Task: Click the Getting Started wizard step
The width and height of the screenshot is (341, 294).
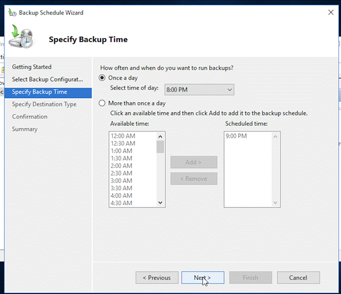Action: (x=32, y=67)
